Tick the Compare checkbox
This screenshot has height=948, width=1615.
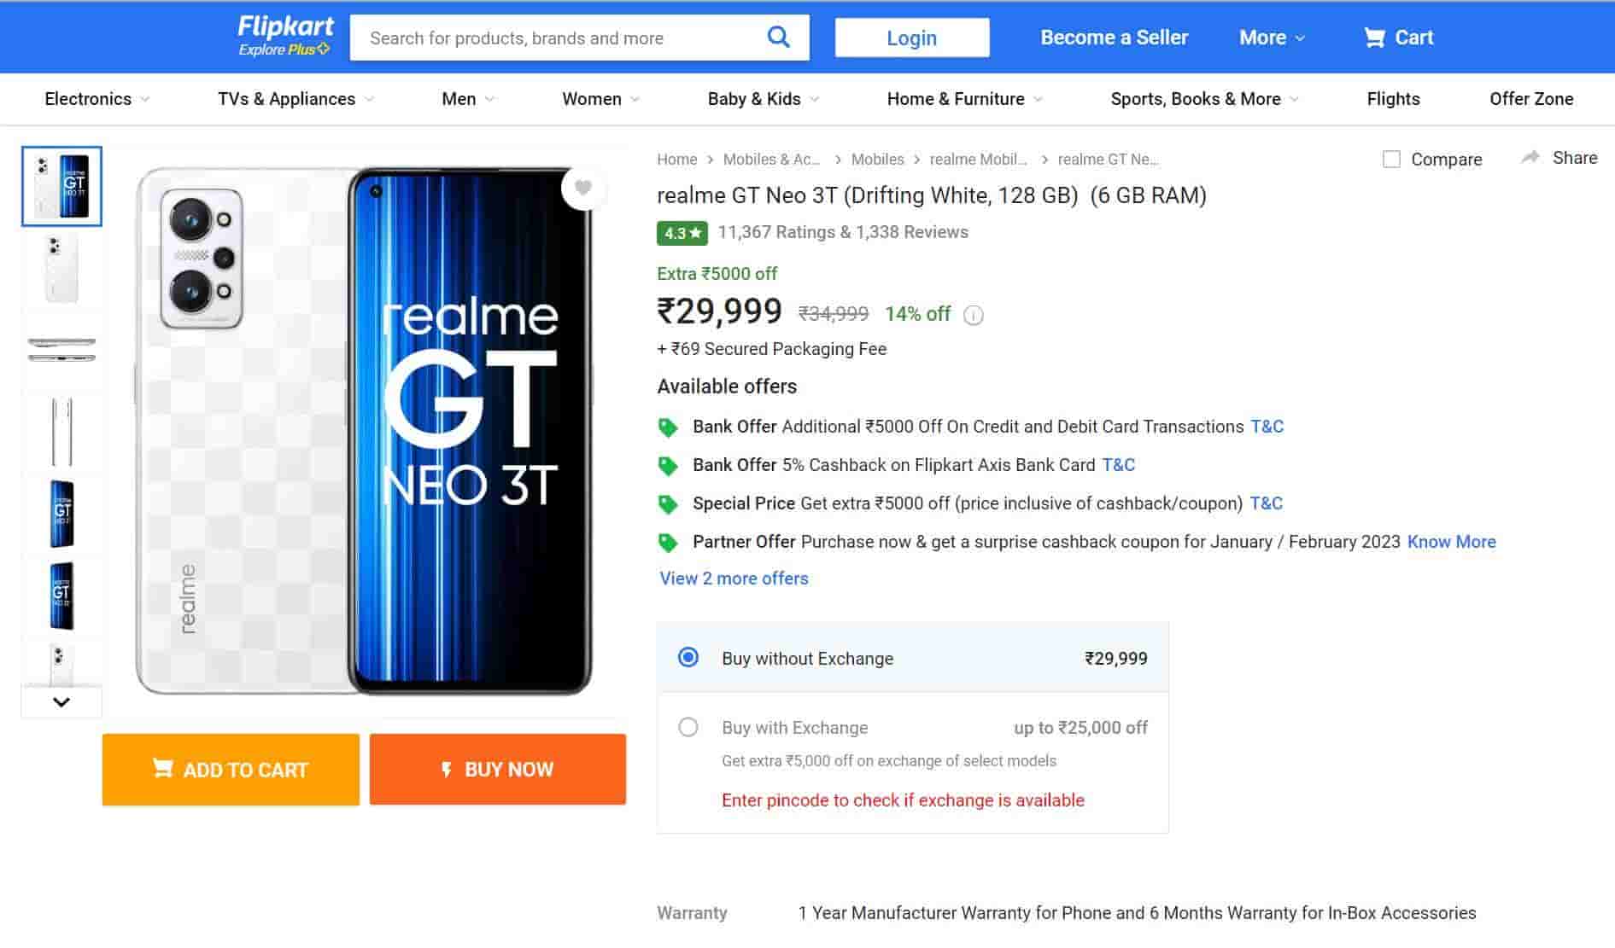tap(1391, 160)
